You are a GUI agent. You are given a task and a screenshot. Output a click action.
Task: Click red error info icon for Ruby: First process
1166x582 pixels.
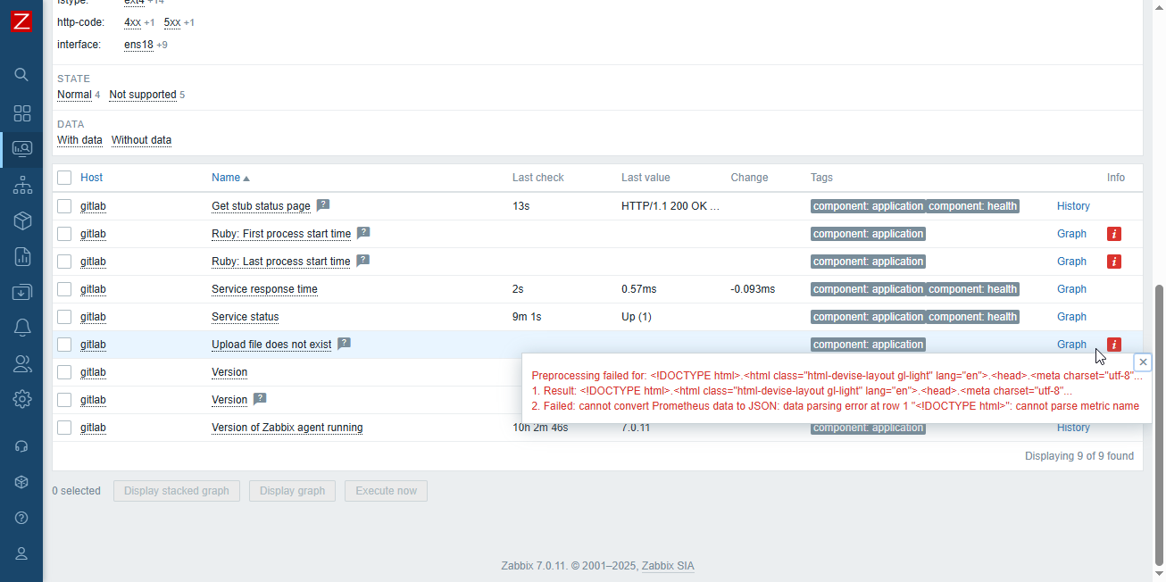click(1114, 234)
